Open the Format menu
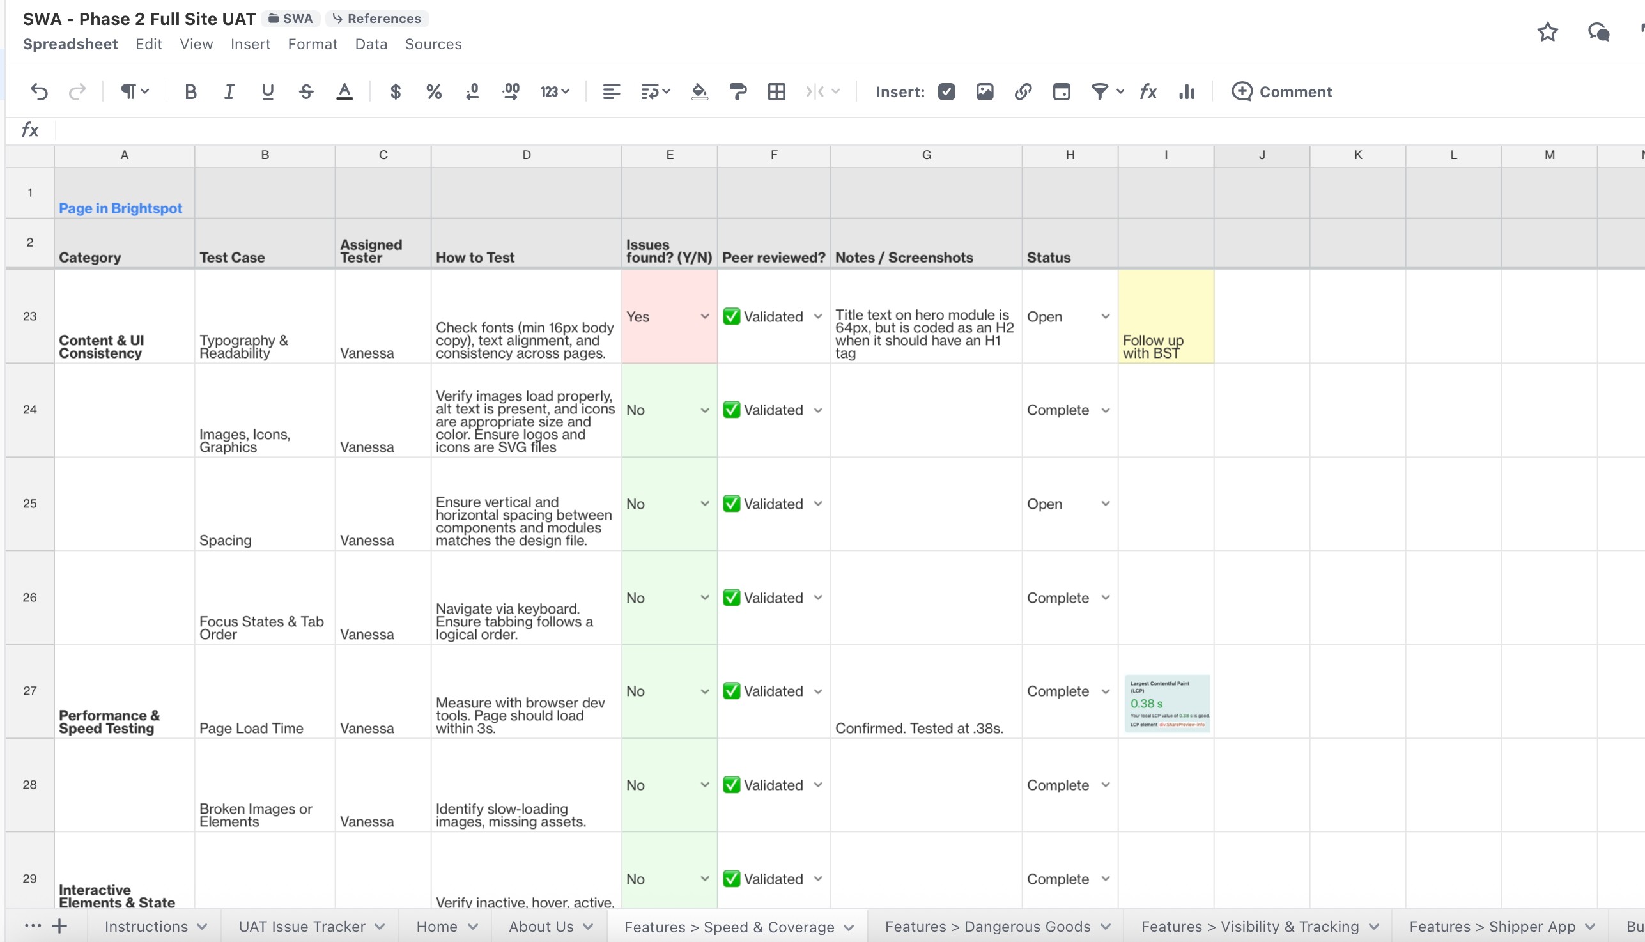The height and width of the screenshot is (942, 1645). click(x=313, y=44)
